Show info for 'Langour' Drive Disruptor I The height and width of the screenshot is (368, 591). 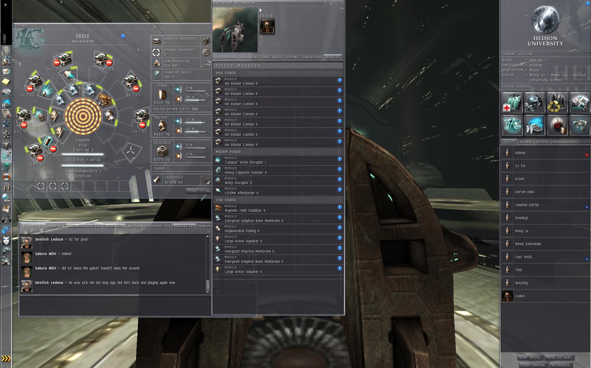339,159
